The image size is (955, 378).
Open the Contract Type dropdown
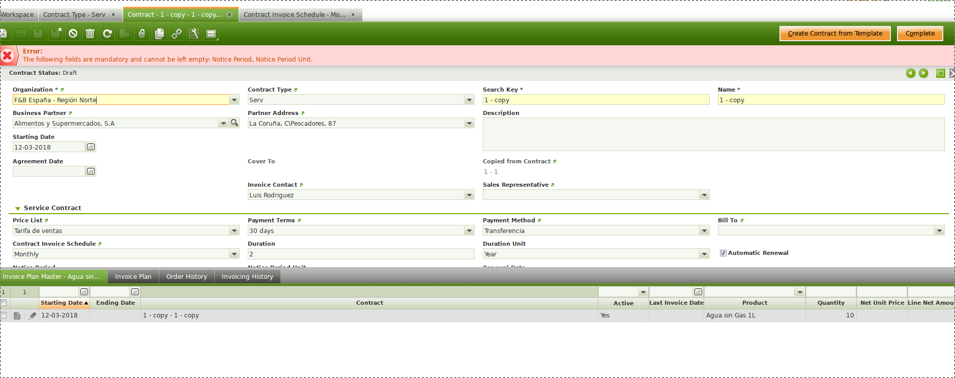click(470, 100)
